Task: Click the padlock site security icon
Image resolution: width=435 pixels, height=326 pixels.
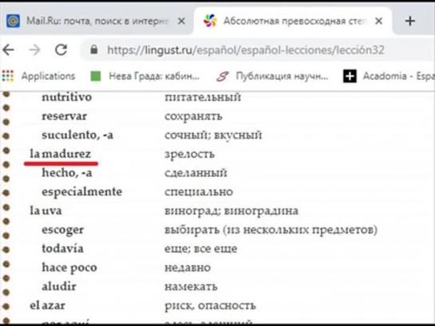Action: pos(93,50)
